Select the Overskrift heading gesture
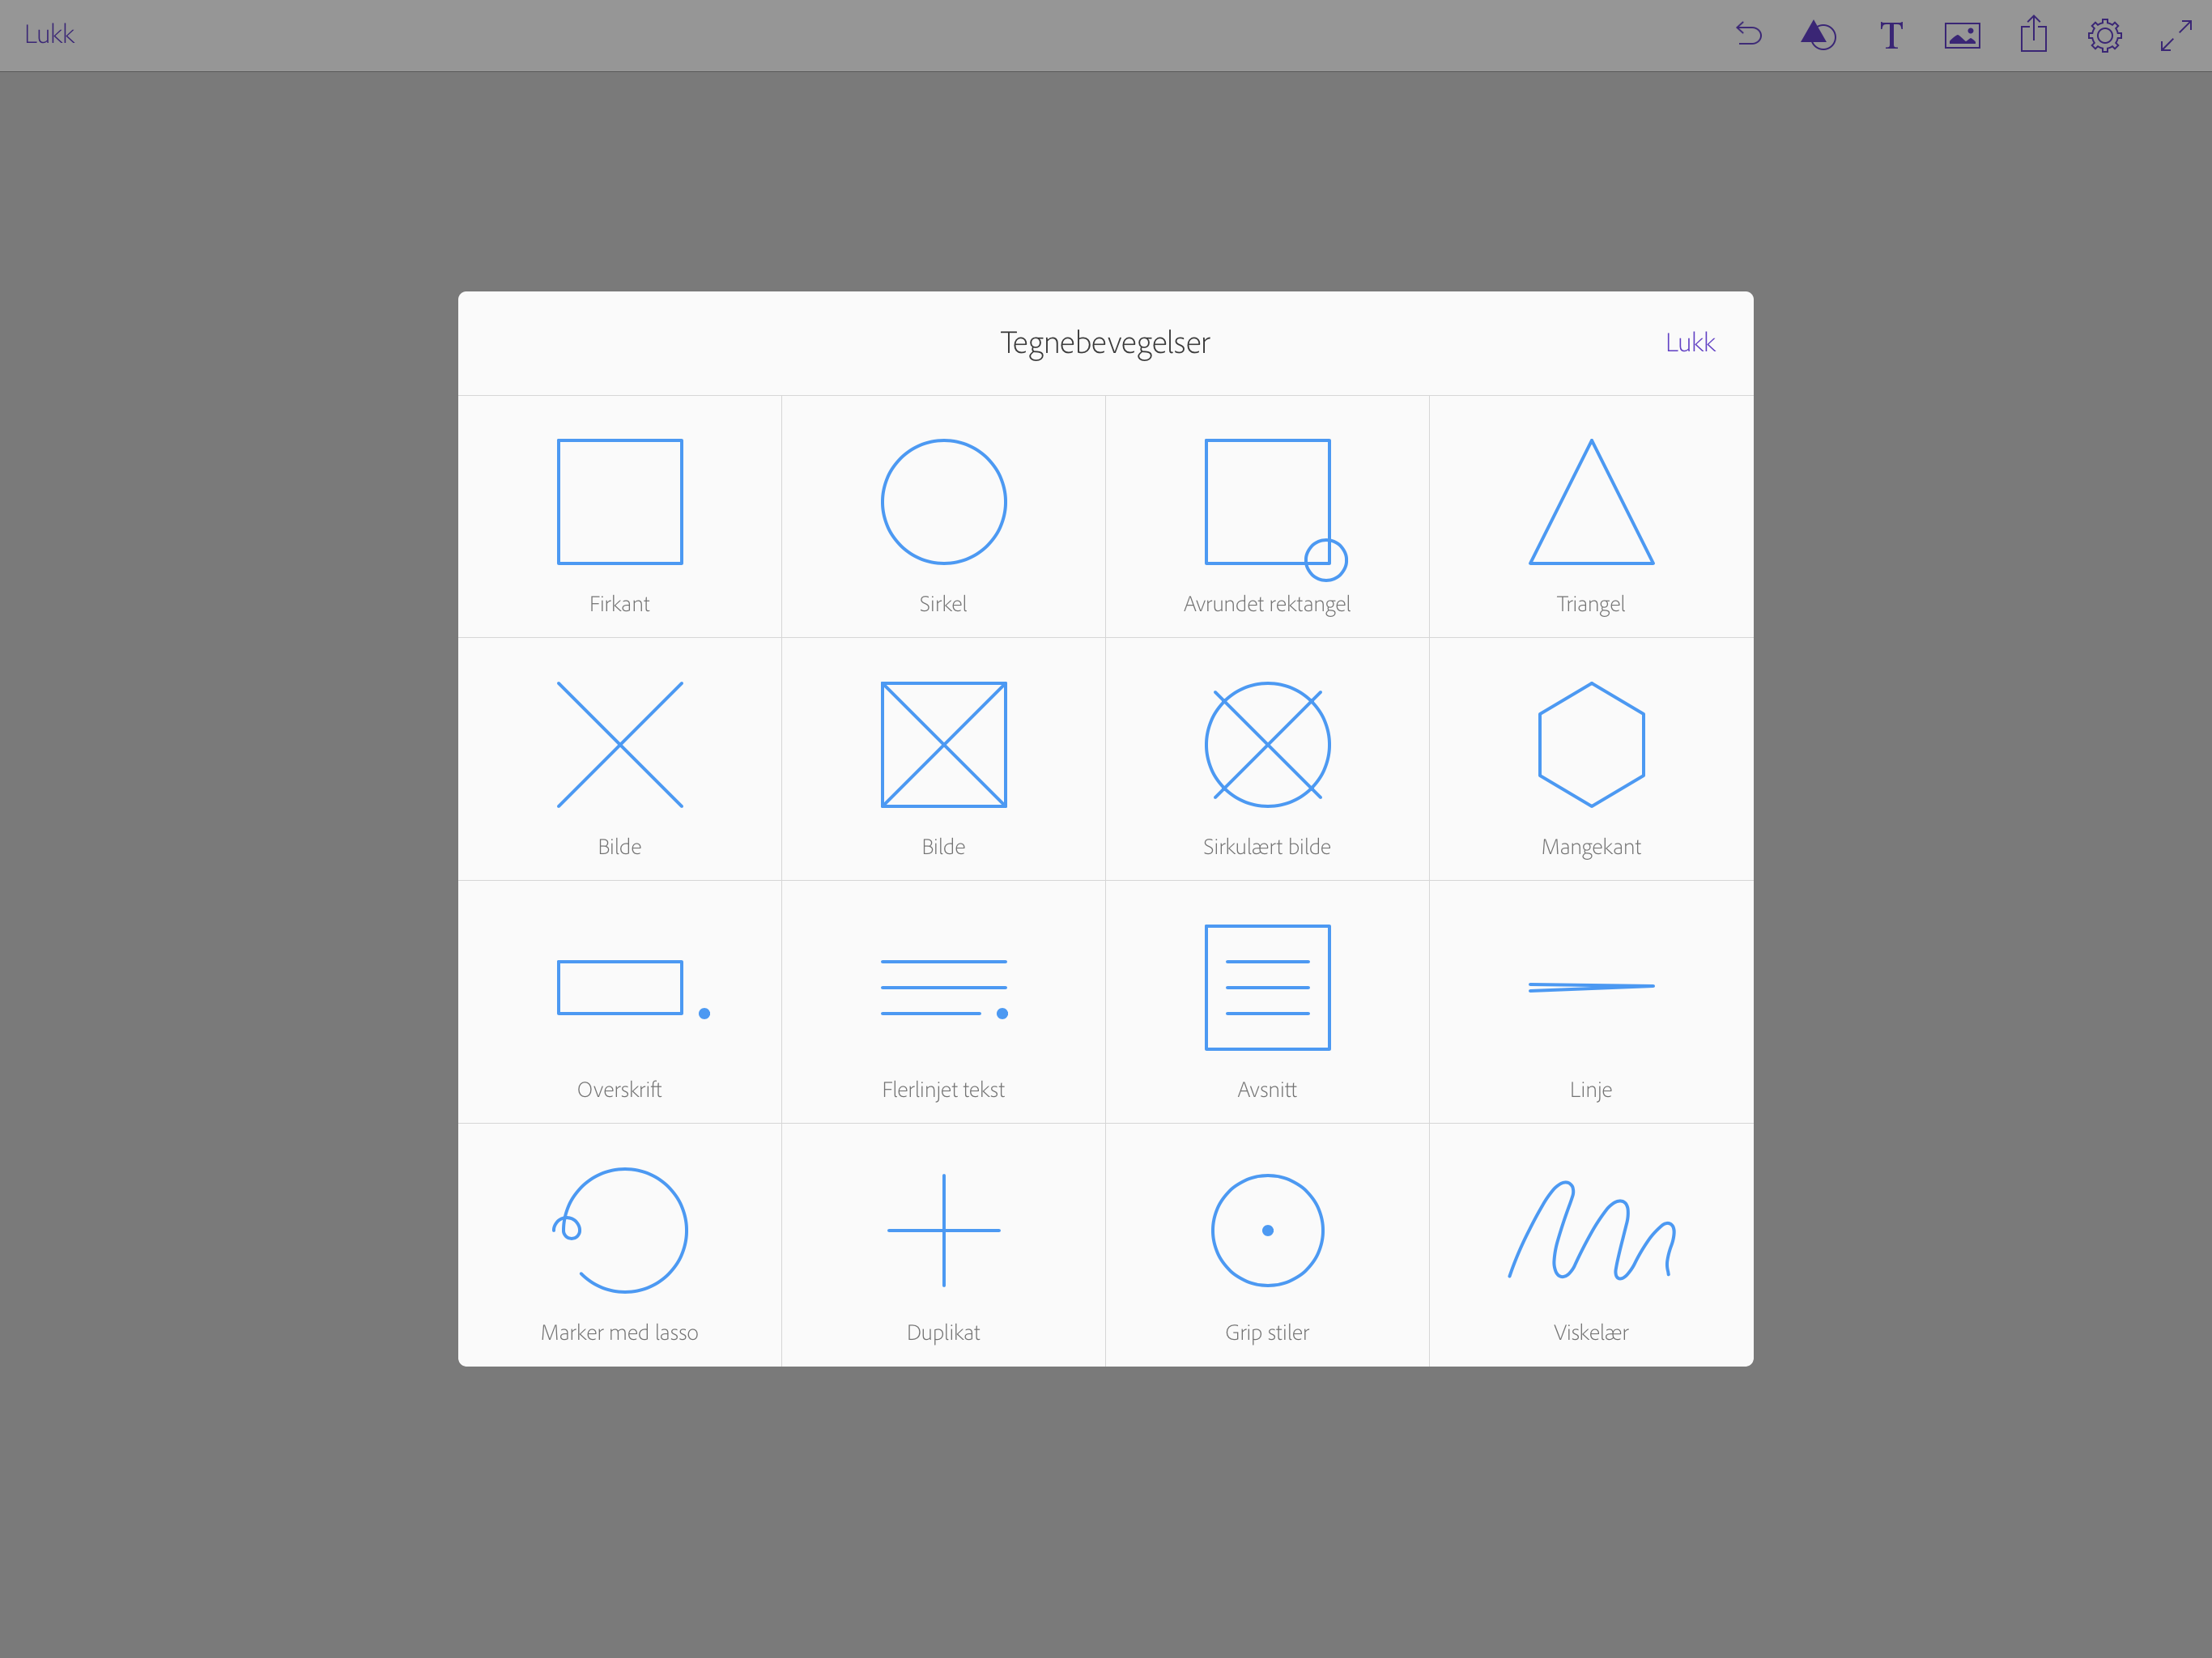Screen dimensions: 2212x1658 [x=619, y=1003]
